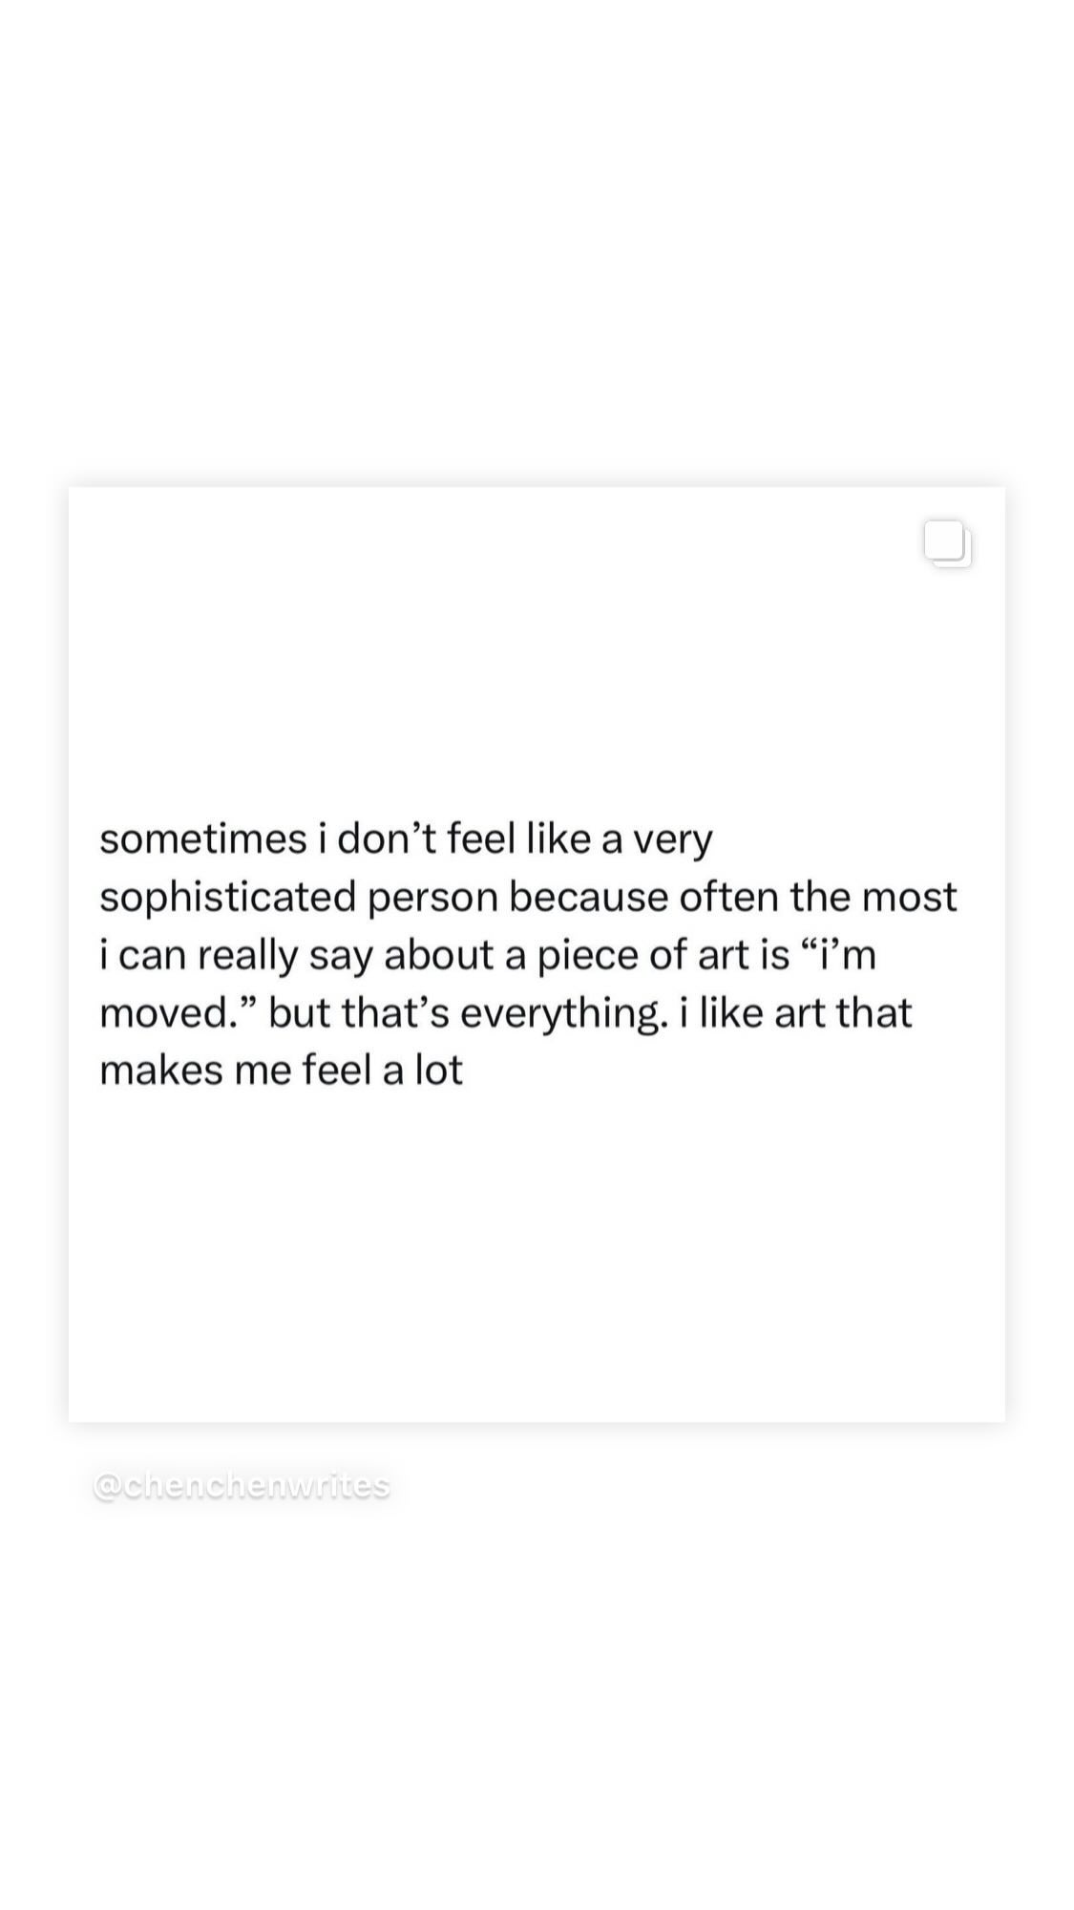This screenshot has width=1074, height=1910.
Task: Tap the phrase "i like art that"
Action: click(796, 1013)
